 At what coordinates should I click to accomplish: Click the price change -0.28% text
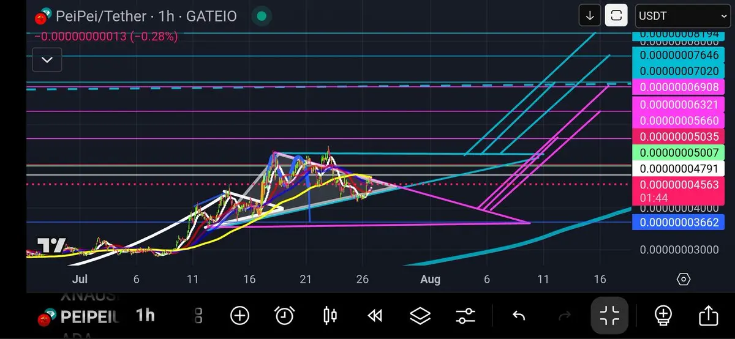[x=107, y=36]
